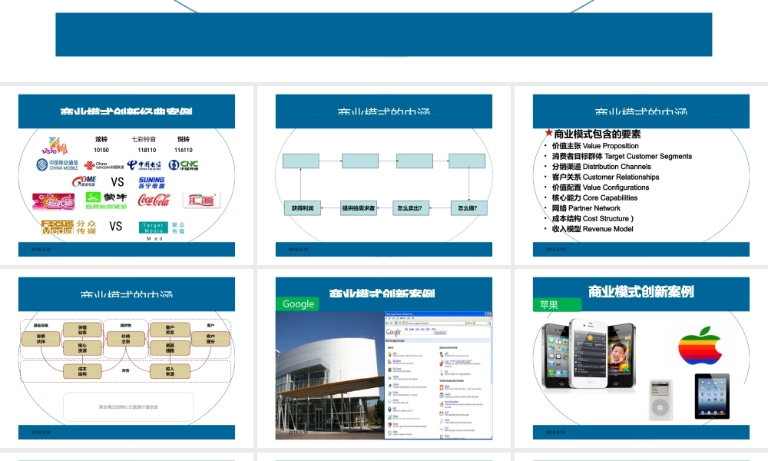
Task: Click the China Unicom logo
Action: coord(104,166)
